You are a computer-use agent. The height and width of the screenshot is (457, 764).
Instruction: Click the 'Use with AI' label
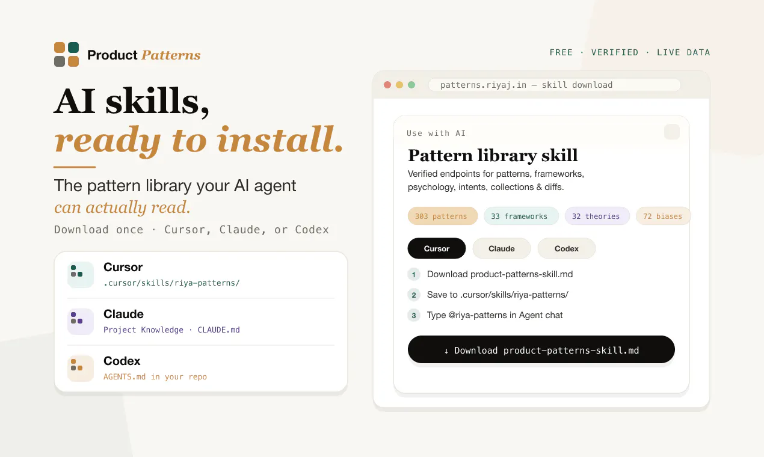[x=436, y=133]
